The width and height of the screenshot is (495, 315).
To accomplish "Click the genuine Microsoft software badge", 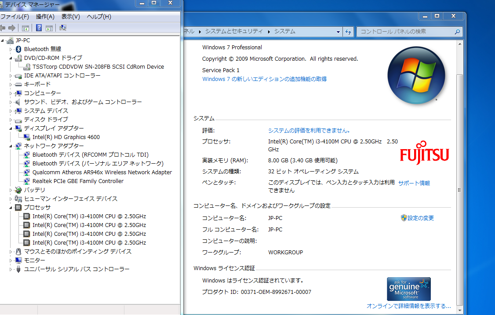I will pos(408,289).
